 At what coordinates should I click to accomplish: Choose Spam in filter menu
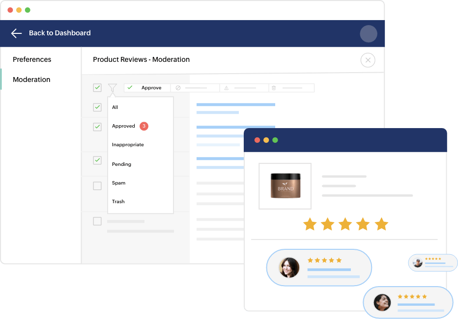[118, 183]
